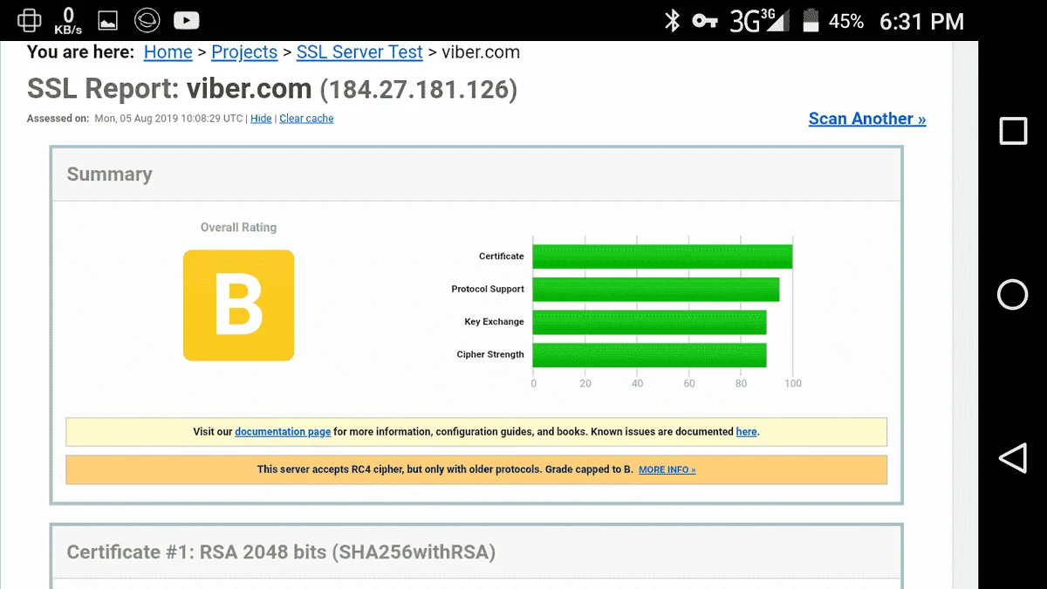Click the Certificate score bar
The height and width of the screenshot is (589, 1047).
(x=662, y=257)
